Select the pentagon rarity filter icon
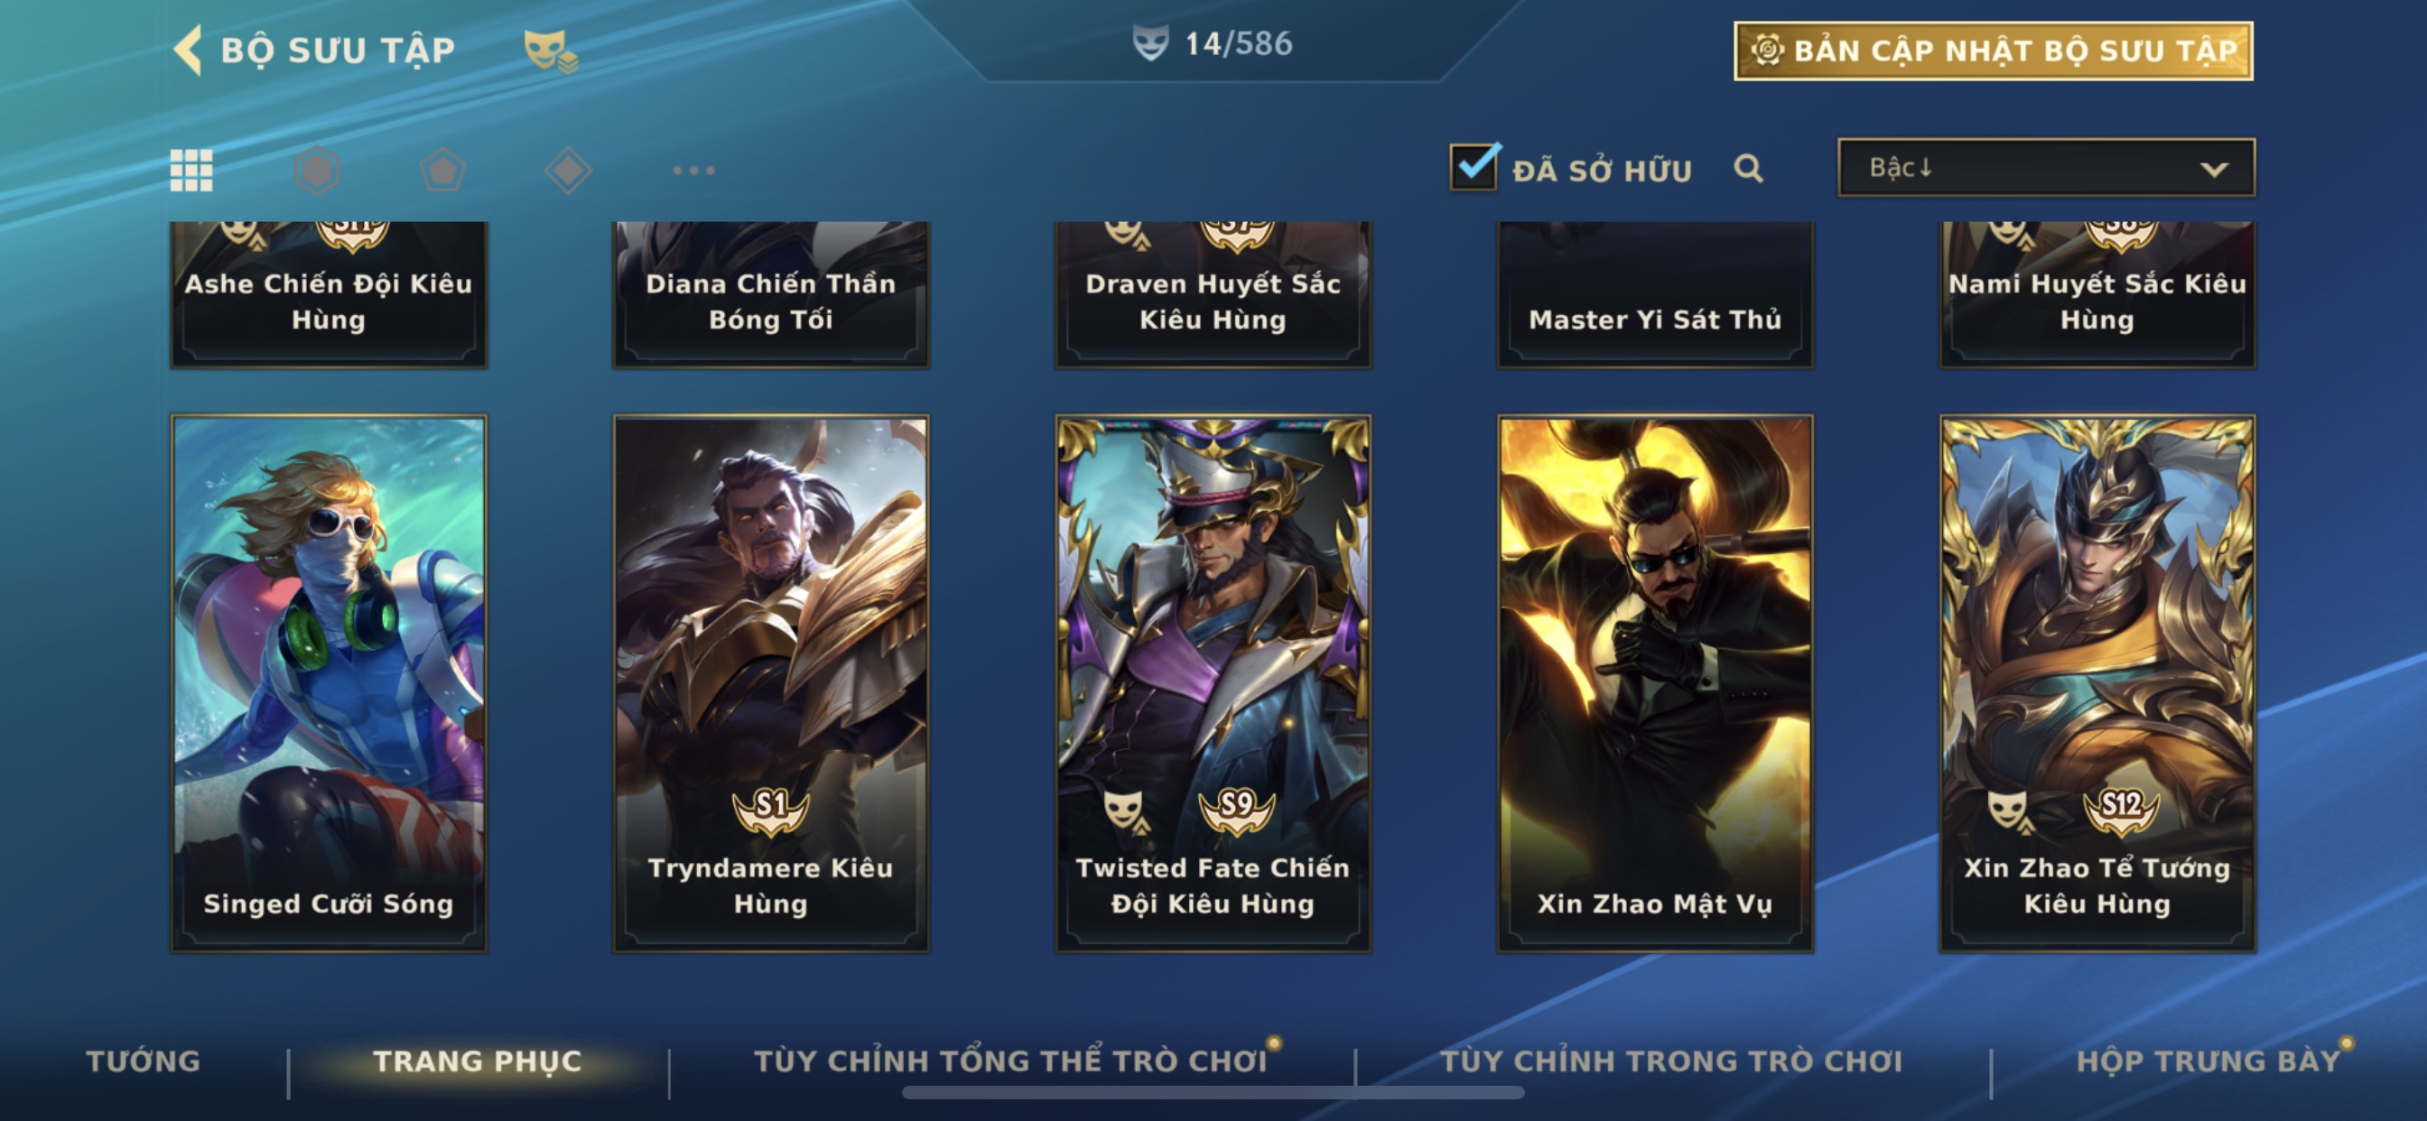This screenshot has height=1121, width=2427. click(x=442, y=171)
